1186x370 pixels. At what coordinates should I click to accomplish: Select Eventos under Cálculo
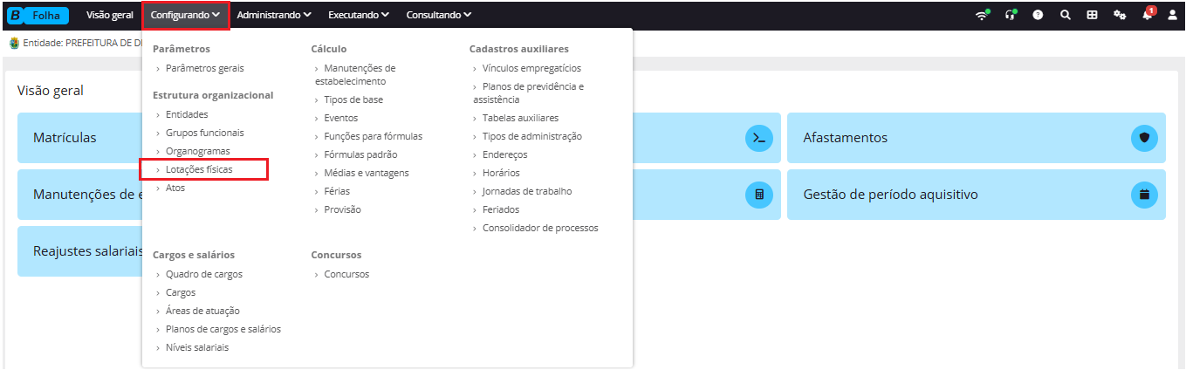340,118
